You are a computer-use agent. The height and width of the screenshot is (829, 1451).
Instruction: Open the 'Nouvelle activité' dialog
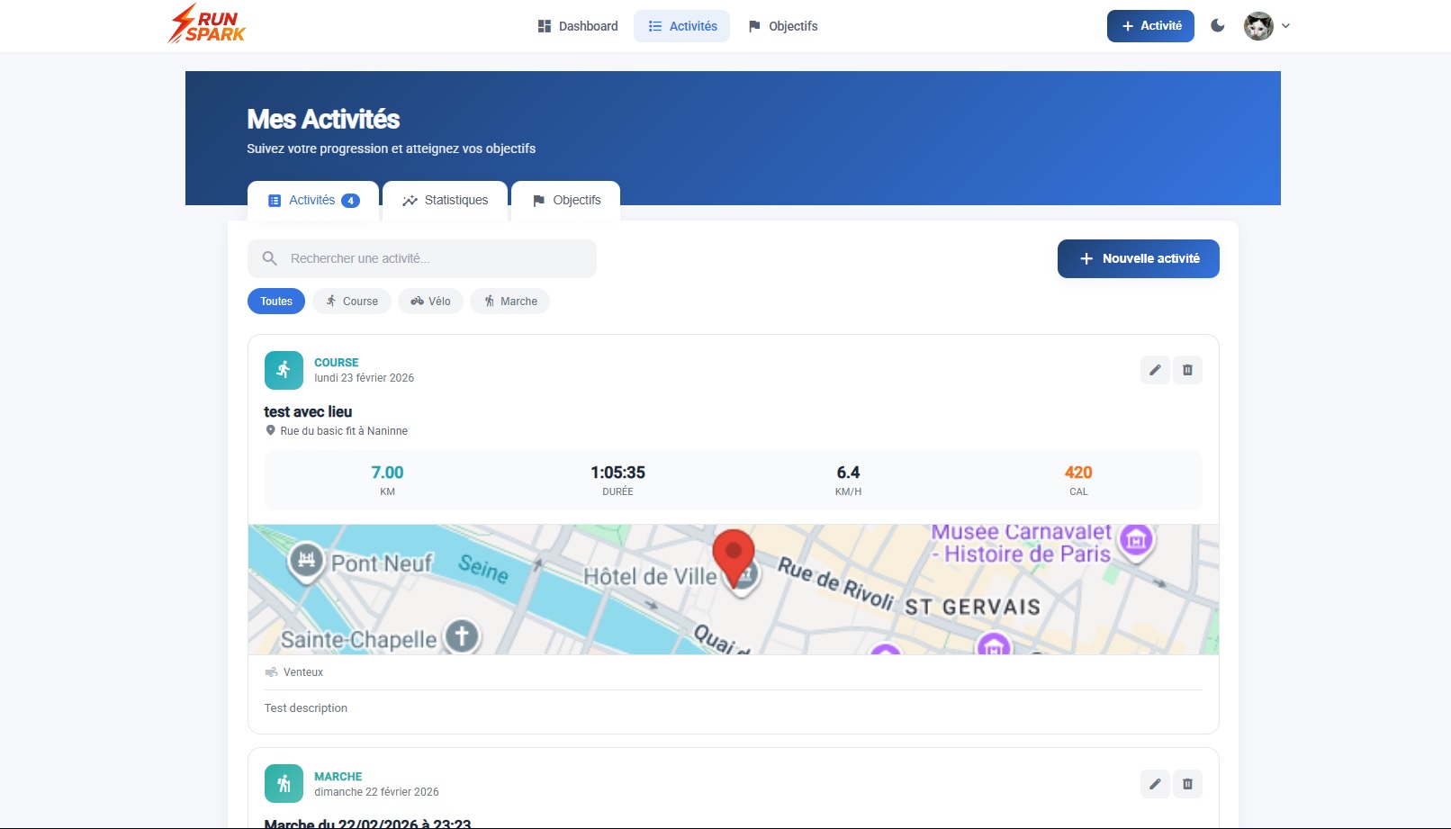pos(1138,258)
